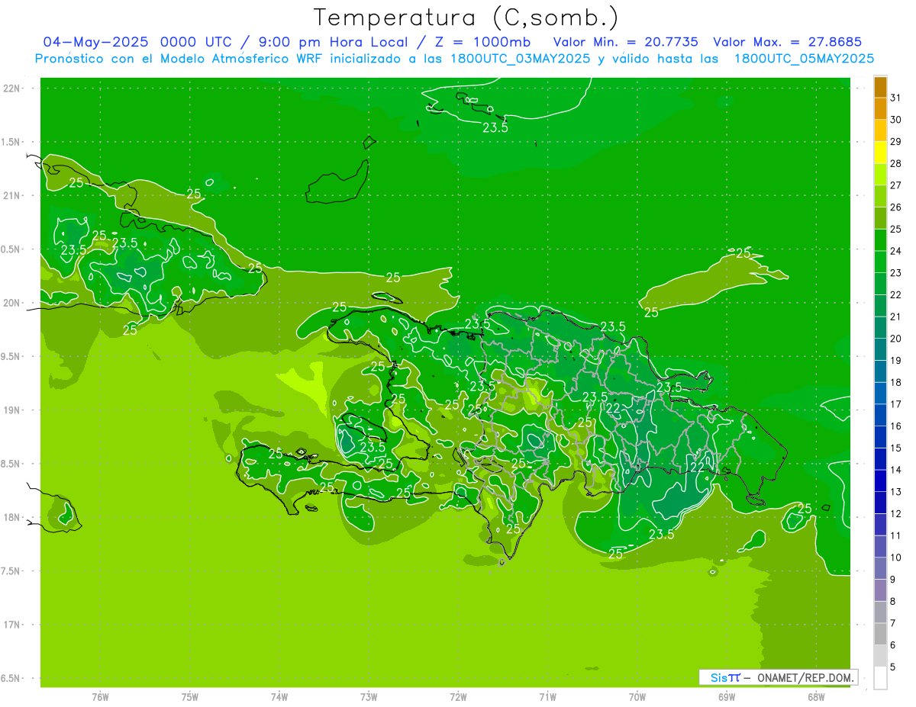The height and width of the screenshot is (707, 916).
Task: Click legend value '5'
Action: [893, 667]
